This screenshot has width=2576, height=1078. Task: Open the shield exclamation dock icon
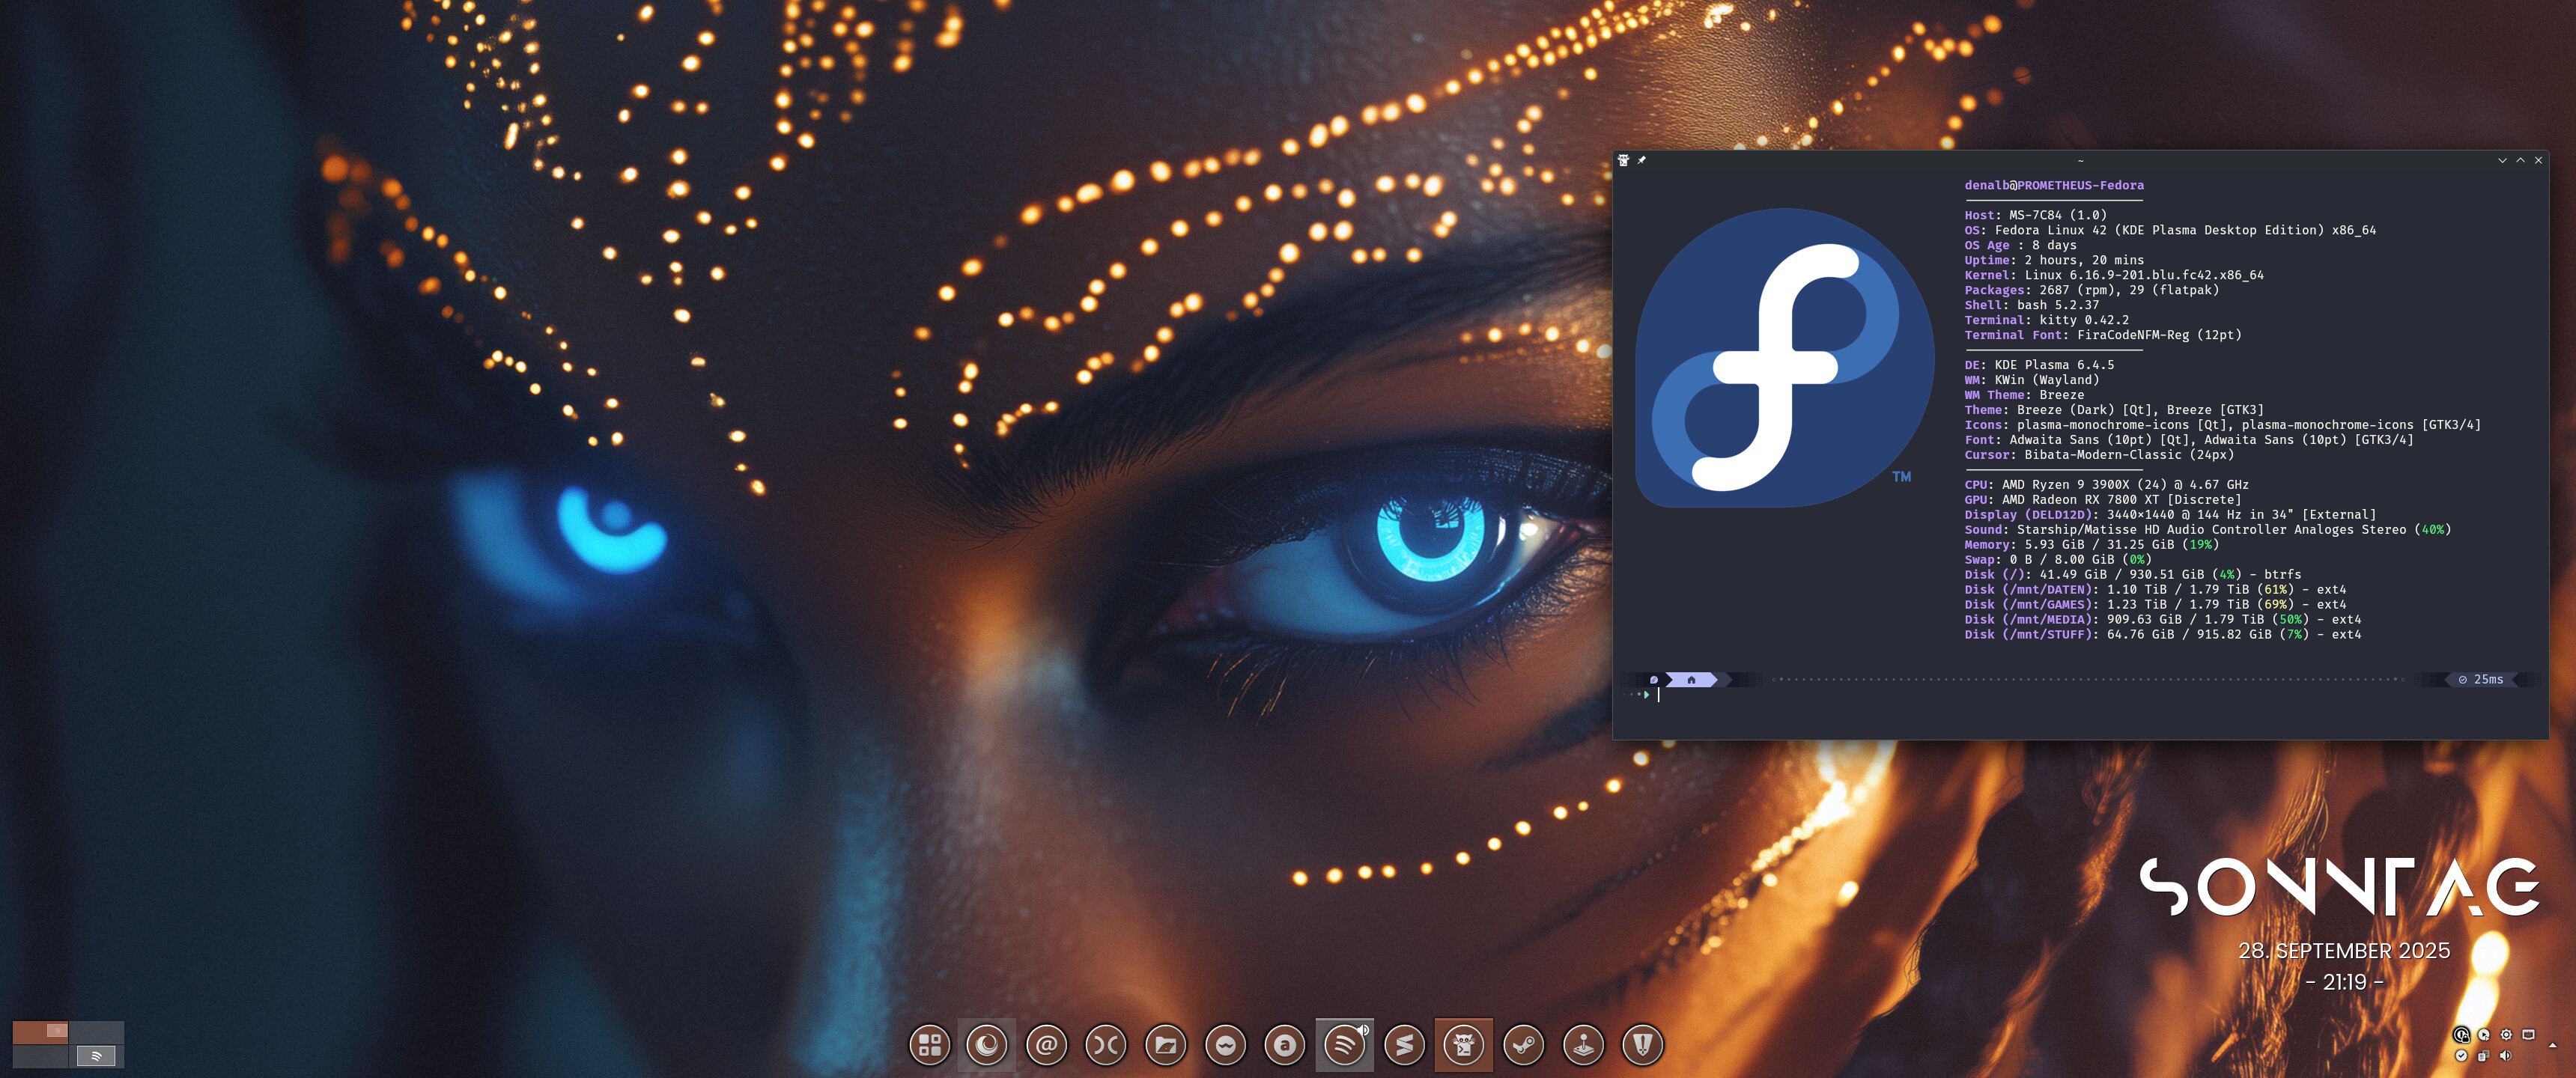pyautogui.click(x=1642, y=1045)
